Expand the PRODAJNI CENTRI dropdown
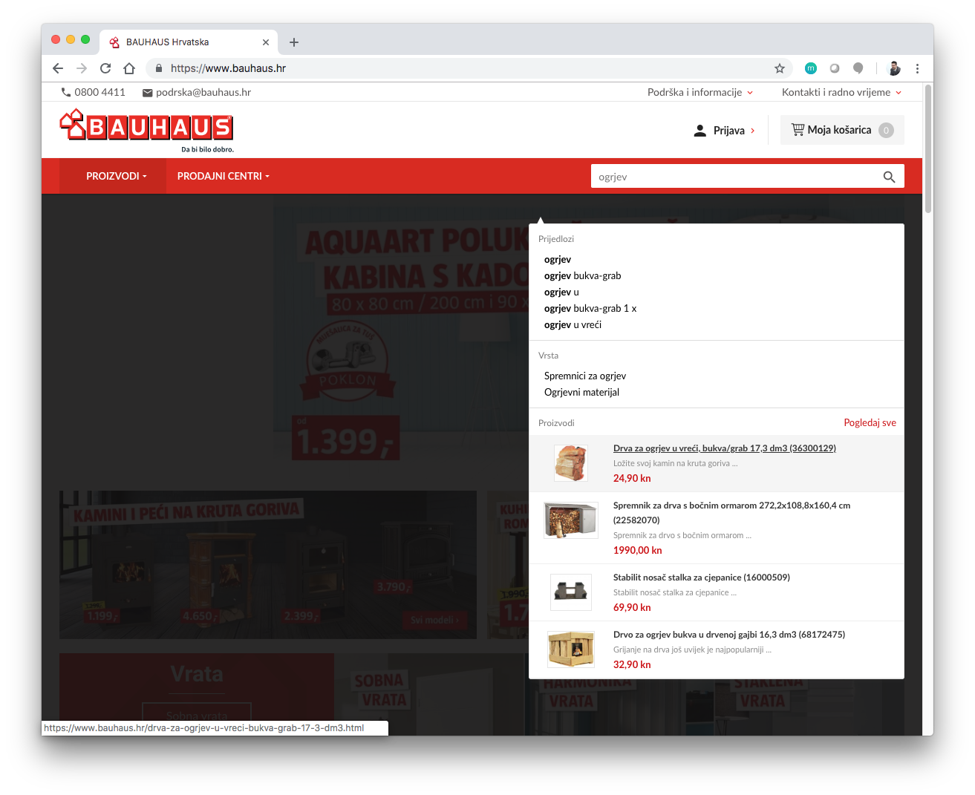Viewport: 975px width, 795px height. [x=223, y=176]
